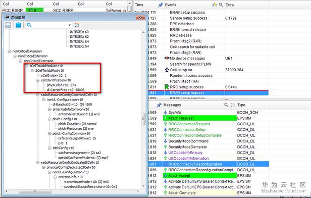Click the Type column header in Messages
Image resolution: width=311 pixels, height=198 pixels.
pyautogui.click(x=241, y=105)
